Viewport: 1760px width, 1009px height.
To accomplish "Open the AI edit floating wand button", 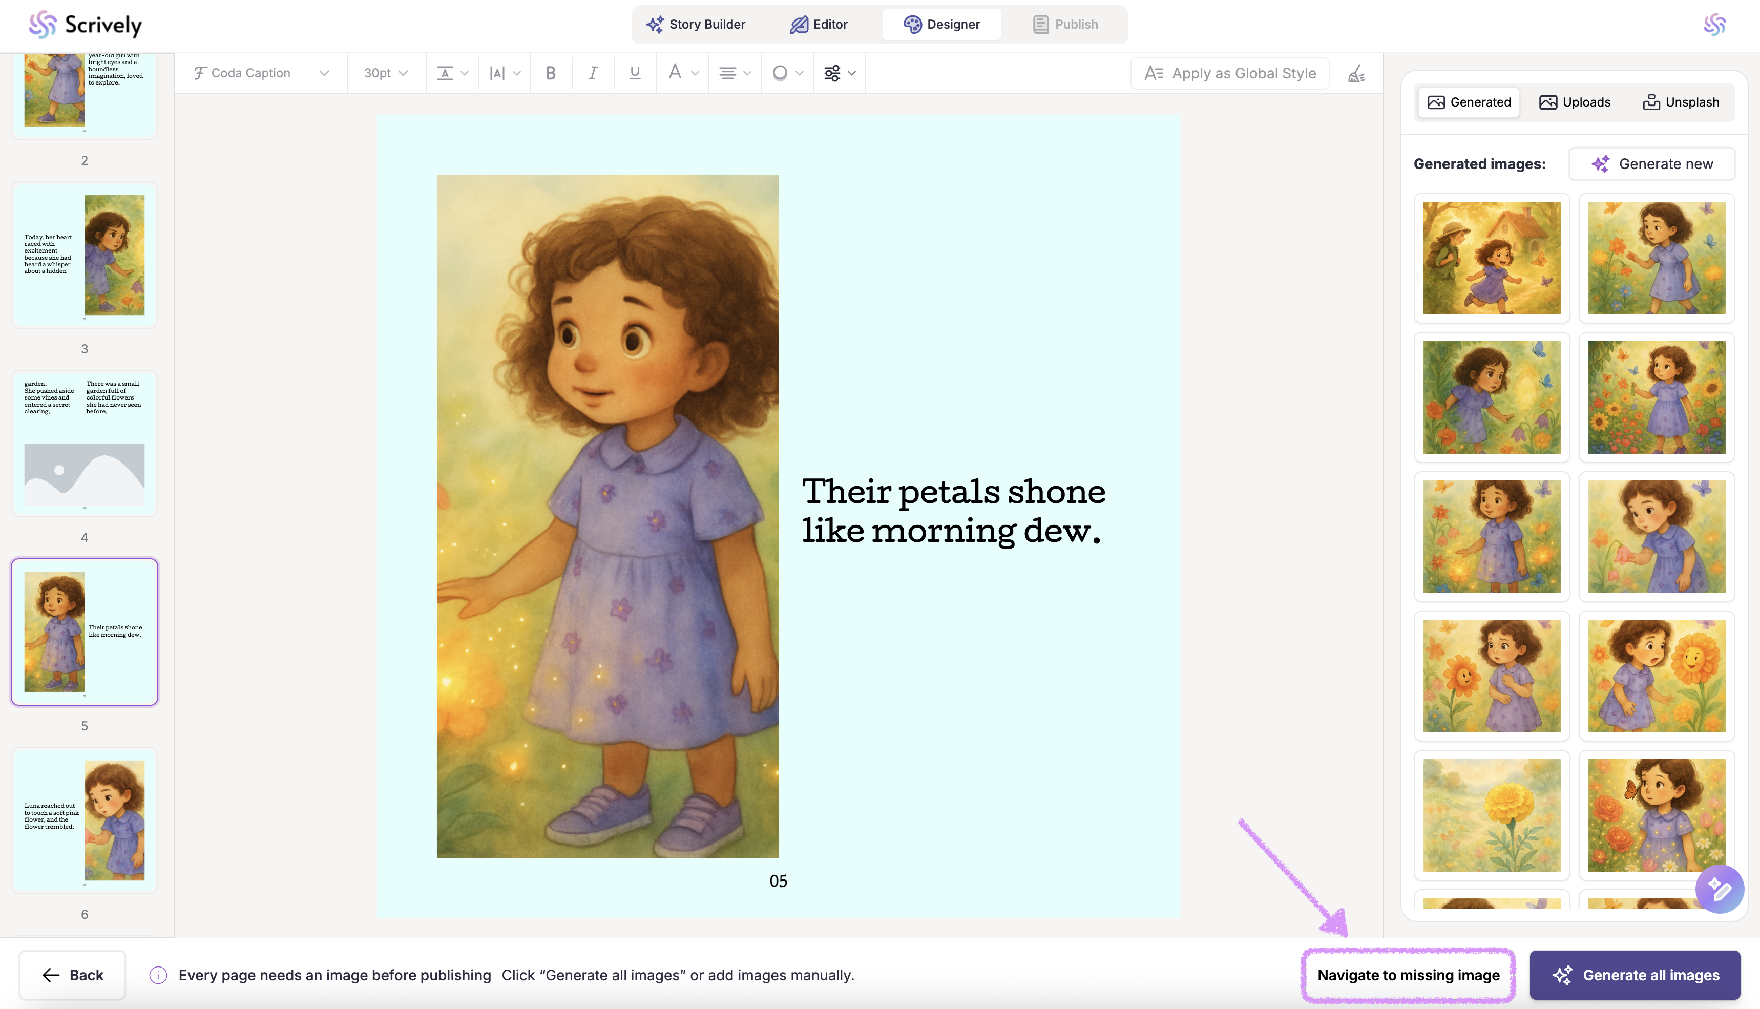I will 1719,889.
